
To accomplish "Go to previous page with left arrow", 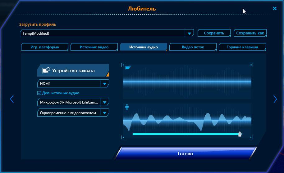I will tap(12, 99).
